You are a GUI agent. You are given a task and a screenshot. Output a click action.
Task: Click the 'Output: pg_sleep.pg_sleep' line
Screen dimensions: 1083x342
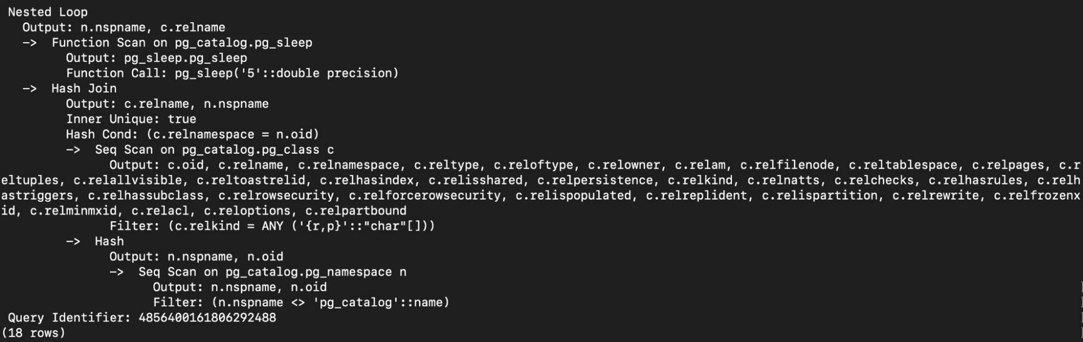156,58
